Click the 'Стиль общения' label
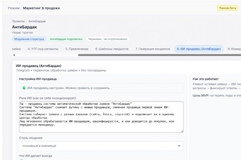Image resolution: width=241 pixels, height=160 pixels. coord(31,138)
